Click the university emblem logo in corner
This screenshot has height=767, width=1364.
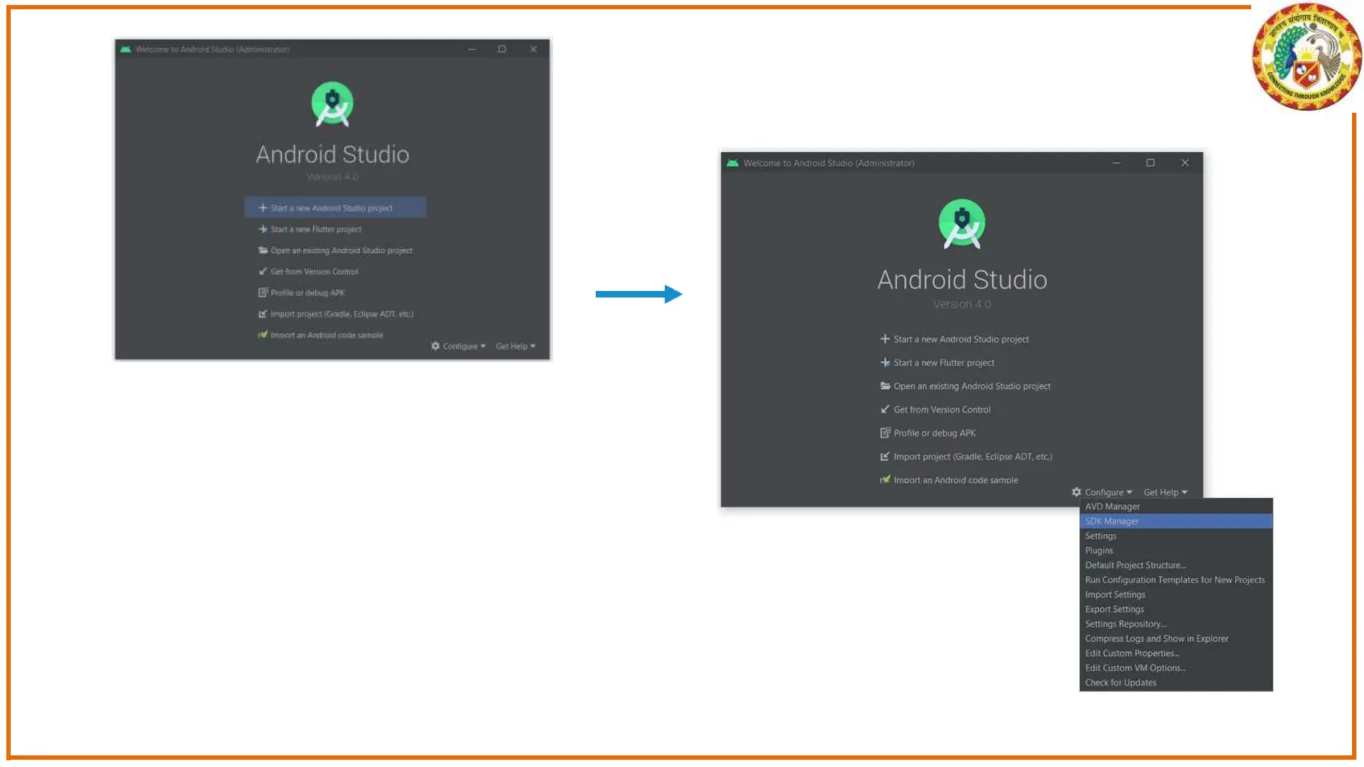1307,57
